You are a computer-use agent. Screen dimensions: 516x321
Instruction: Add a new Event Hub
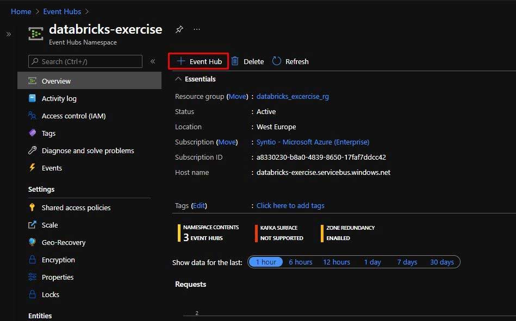pos(198,61)
